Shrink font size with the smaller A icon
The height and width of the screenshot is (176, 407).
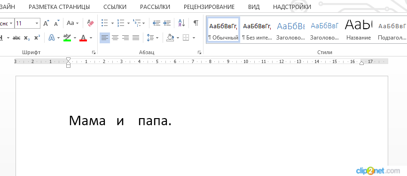[x=56, y=23]
